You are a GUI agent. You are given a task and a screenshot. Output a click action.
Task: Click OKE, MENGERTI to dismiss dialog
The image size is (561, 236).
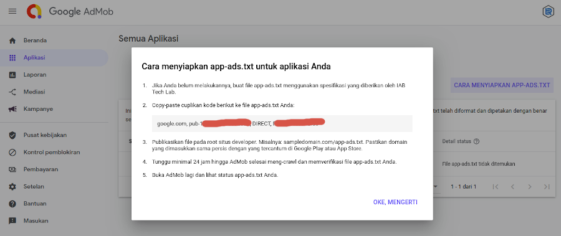pos(395,202)
